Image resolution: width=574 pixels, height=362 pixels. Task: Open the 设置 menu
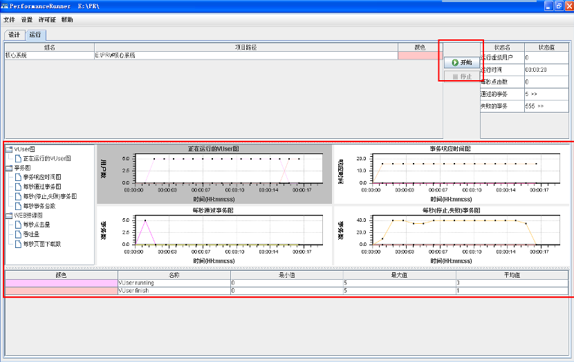click(27, 20)
